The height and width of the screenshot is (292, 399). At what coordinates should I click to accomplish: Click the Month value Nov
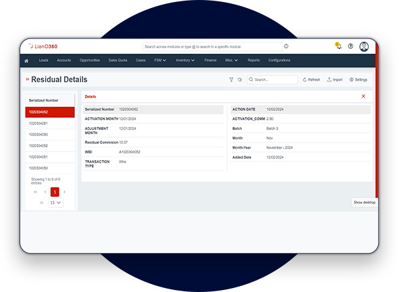coord(270,139)
